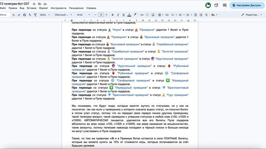
Task: Toggle italic formatting
Action: click(118, 15)
